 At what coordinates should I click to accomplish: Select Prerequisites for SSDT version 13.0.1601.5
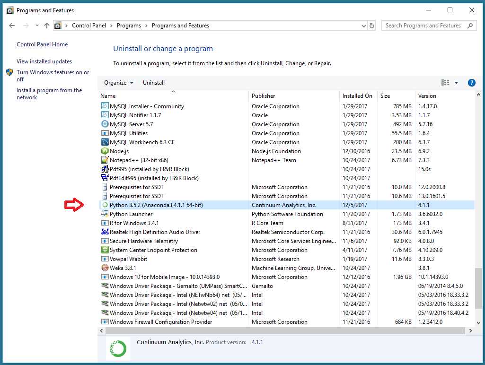[x=287, y=196]
